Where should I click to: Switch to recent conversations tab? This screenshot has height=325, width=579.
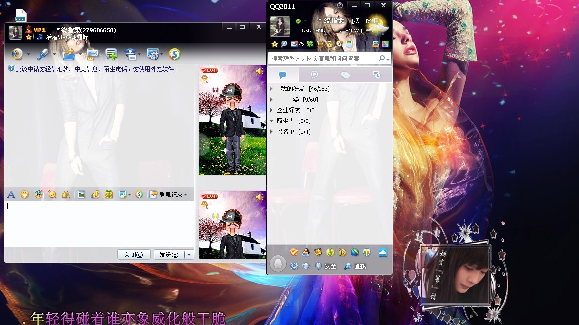pos(377,75)
